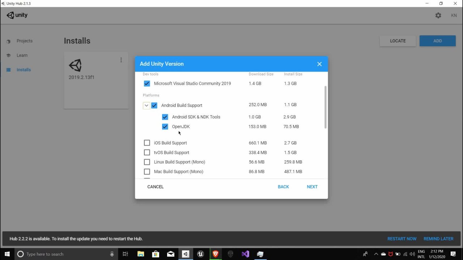Viewport: 463px width, 260px height.
Task: Open Task View on the taskbar
Action: click(x=126, y=254)
